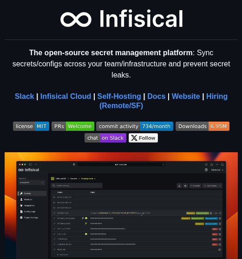Open Integrations plug icon in screenshot sidebar
The width and height of the screenshot is (242, 259).
(21, 206)
